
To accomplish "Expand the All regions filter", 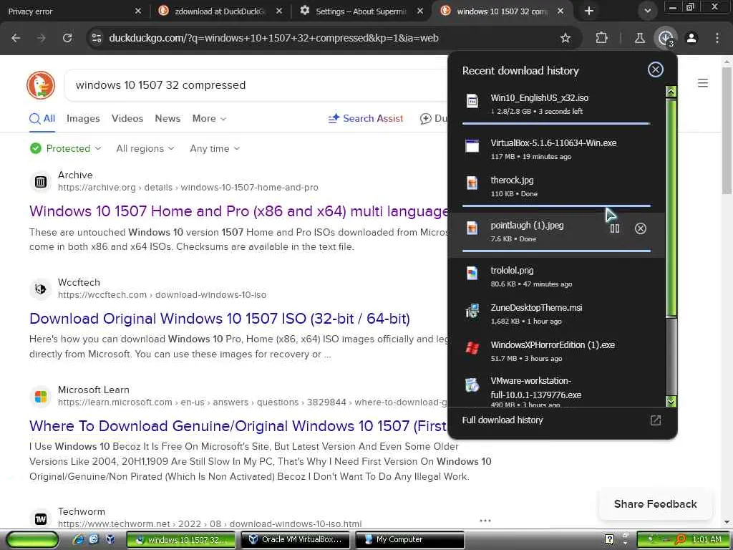I will coord(145,148).
